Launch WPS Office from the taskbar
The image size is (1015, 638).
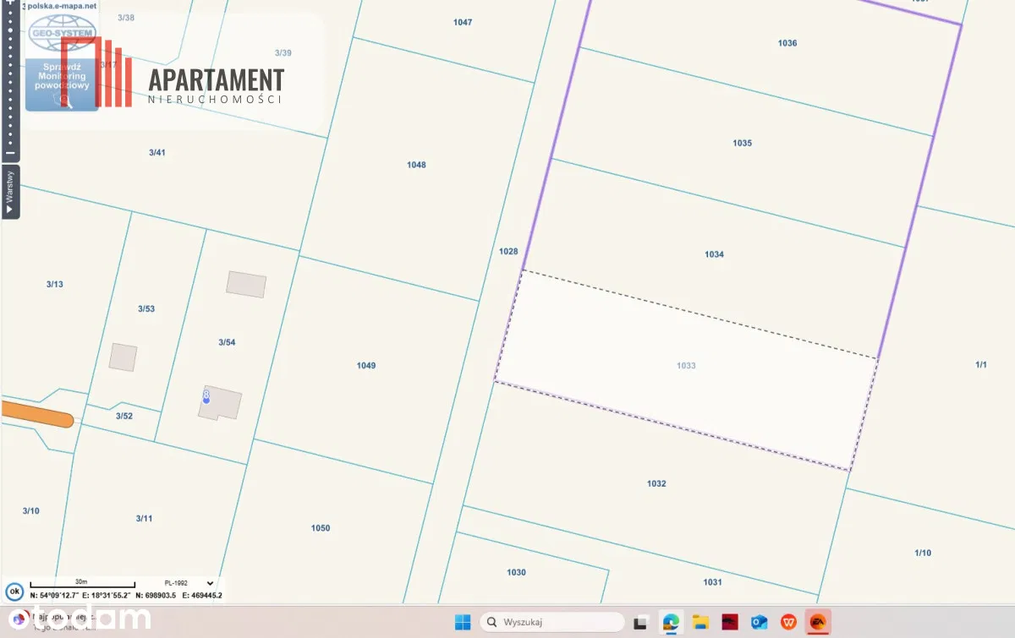click(x=788, y=623)
